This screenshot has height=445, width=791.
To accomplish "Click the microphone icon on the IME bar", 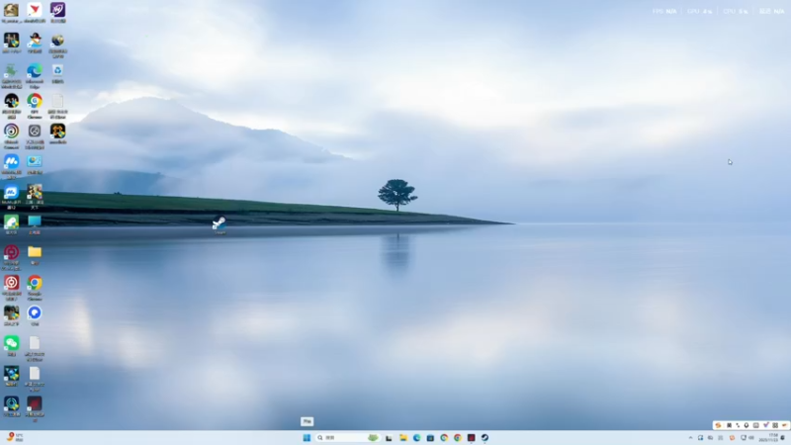I will tap(747, 425).
